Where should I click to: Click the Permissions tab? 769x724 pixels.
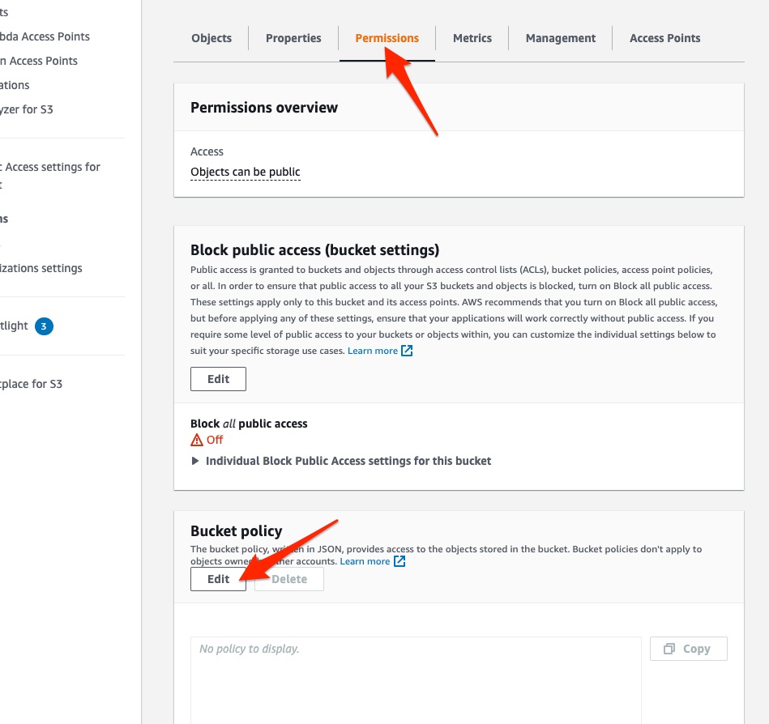[x=387, y=38]
